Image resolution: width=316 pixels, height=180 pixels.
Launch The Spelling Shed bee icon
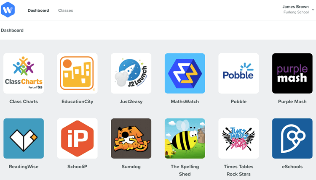pos(185,138)
